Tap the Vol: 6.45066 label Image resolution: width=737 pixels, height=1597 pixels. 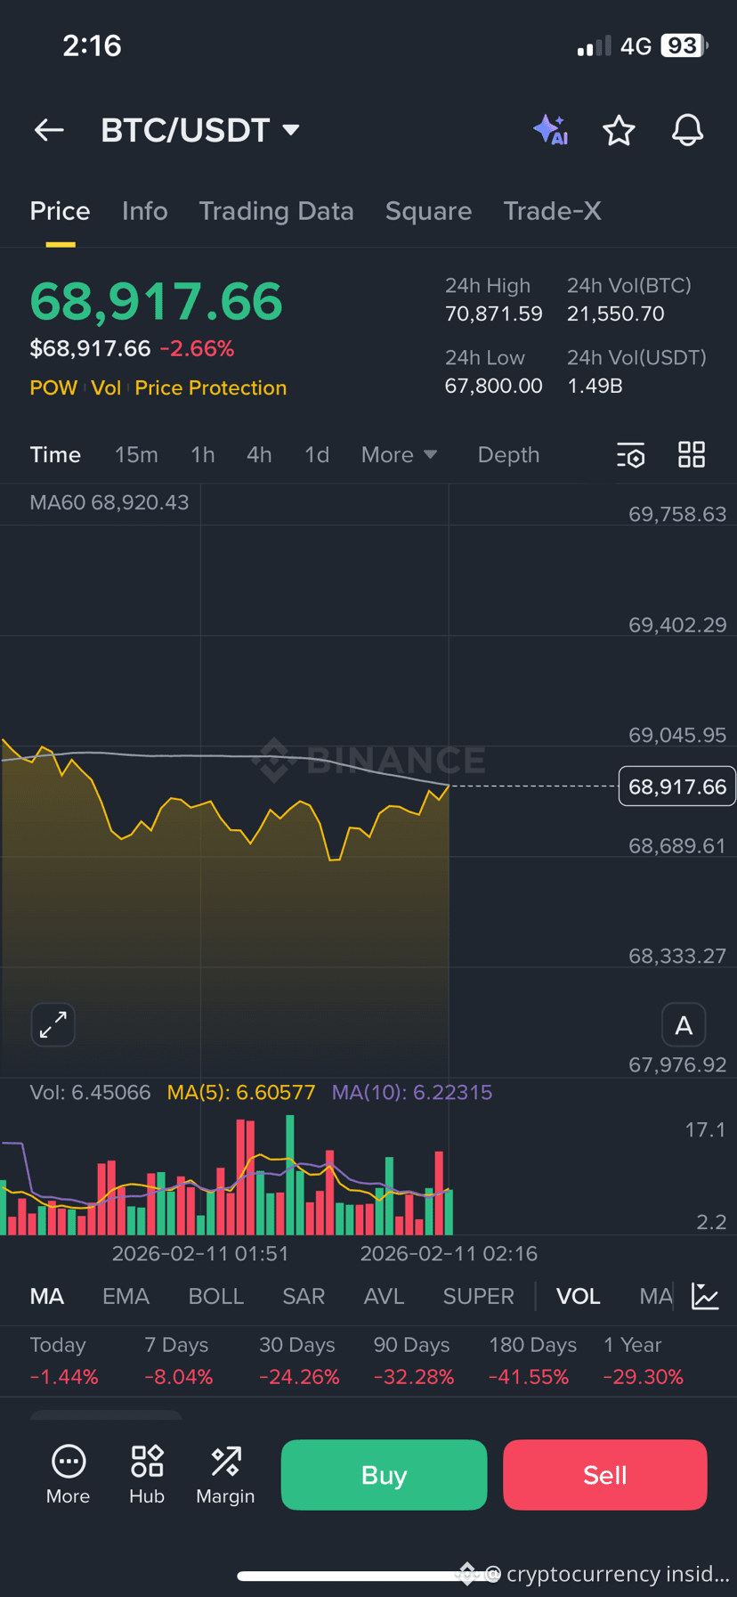90,1092
